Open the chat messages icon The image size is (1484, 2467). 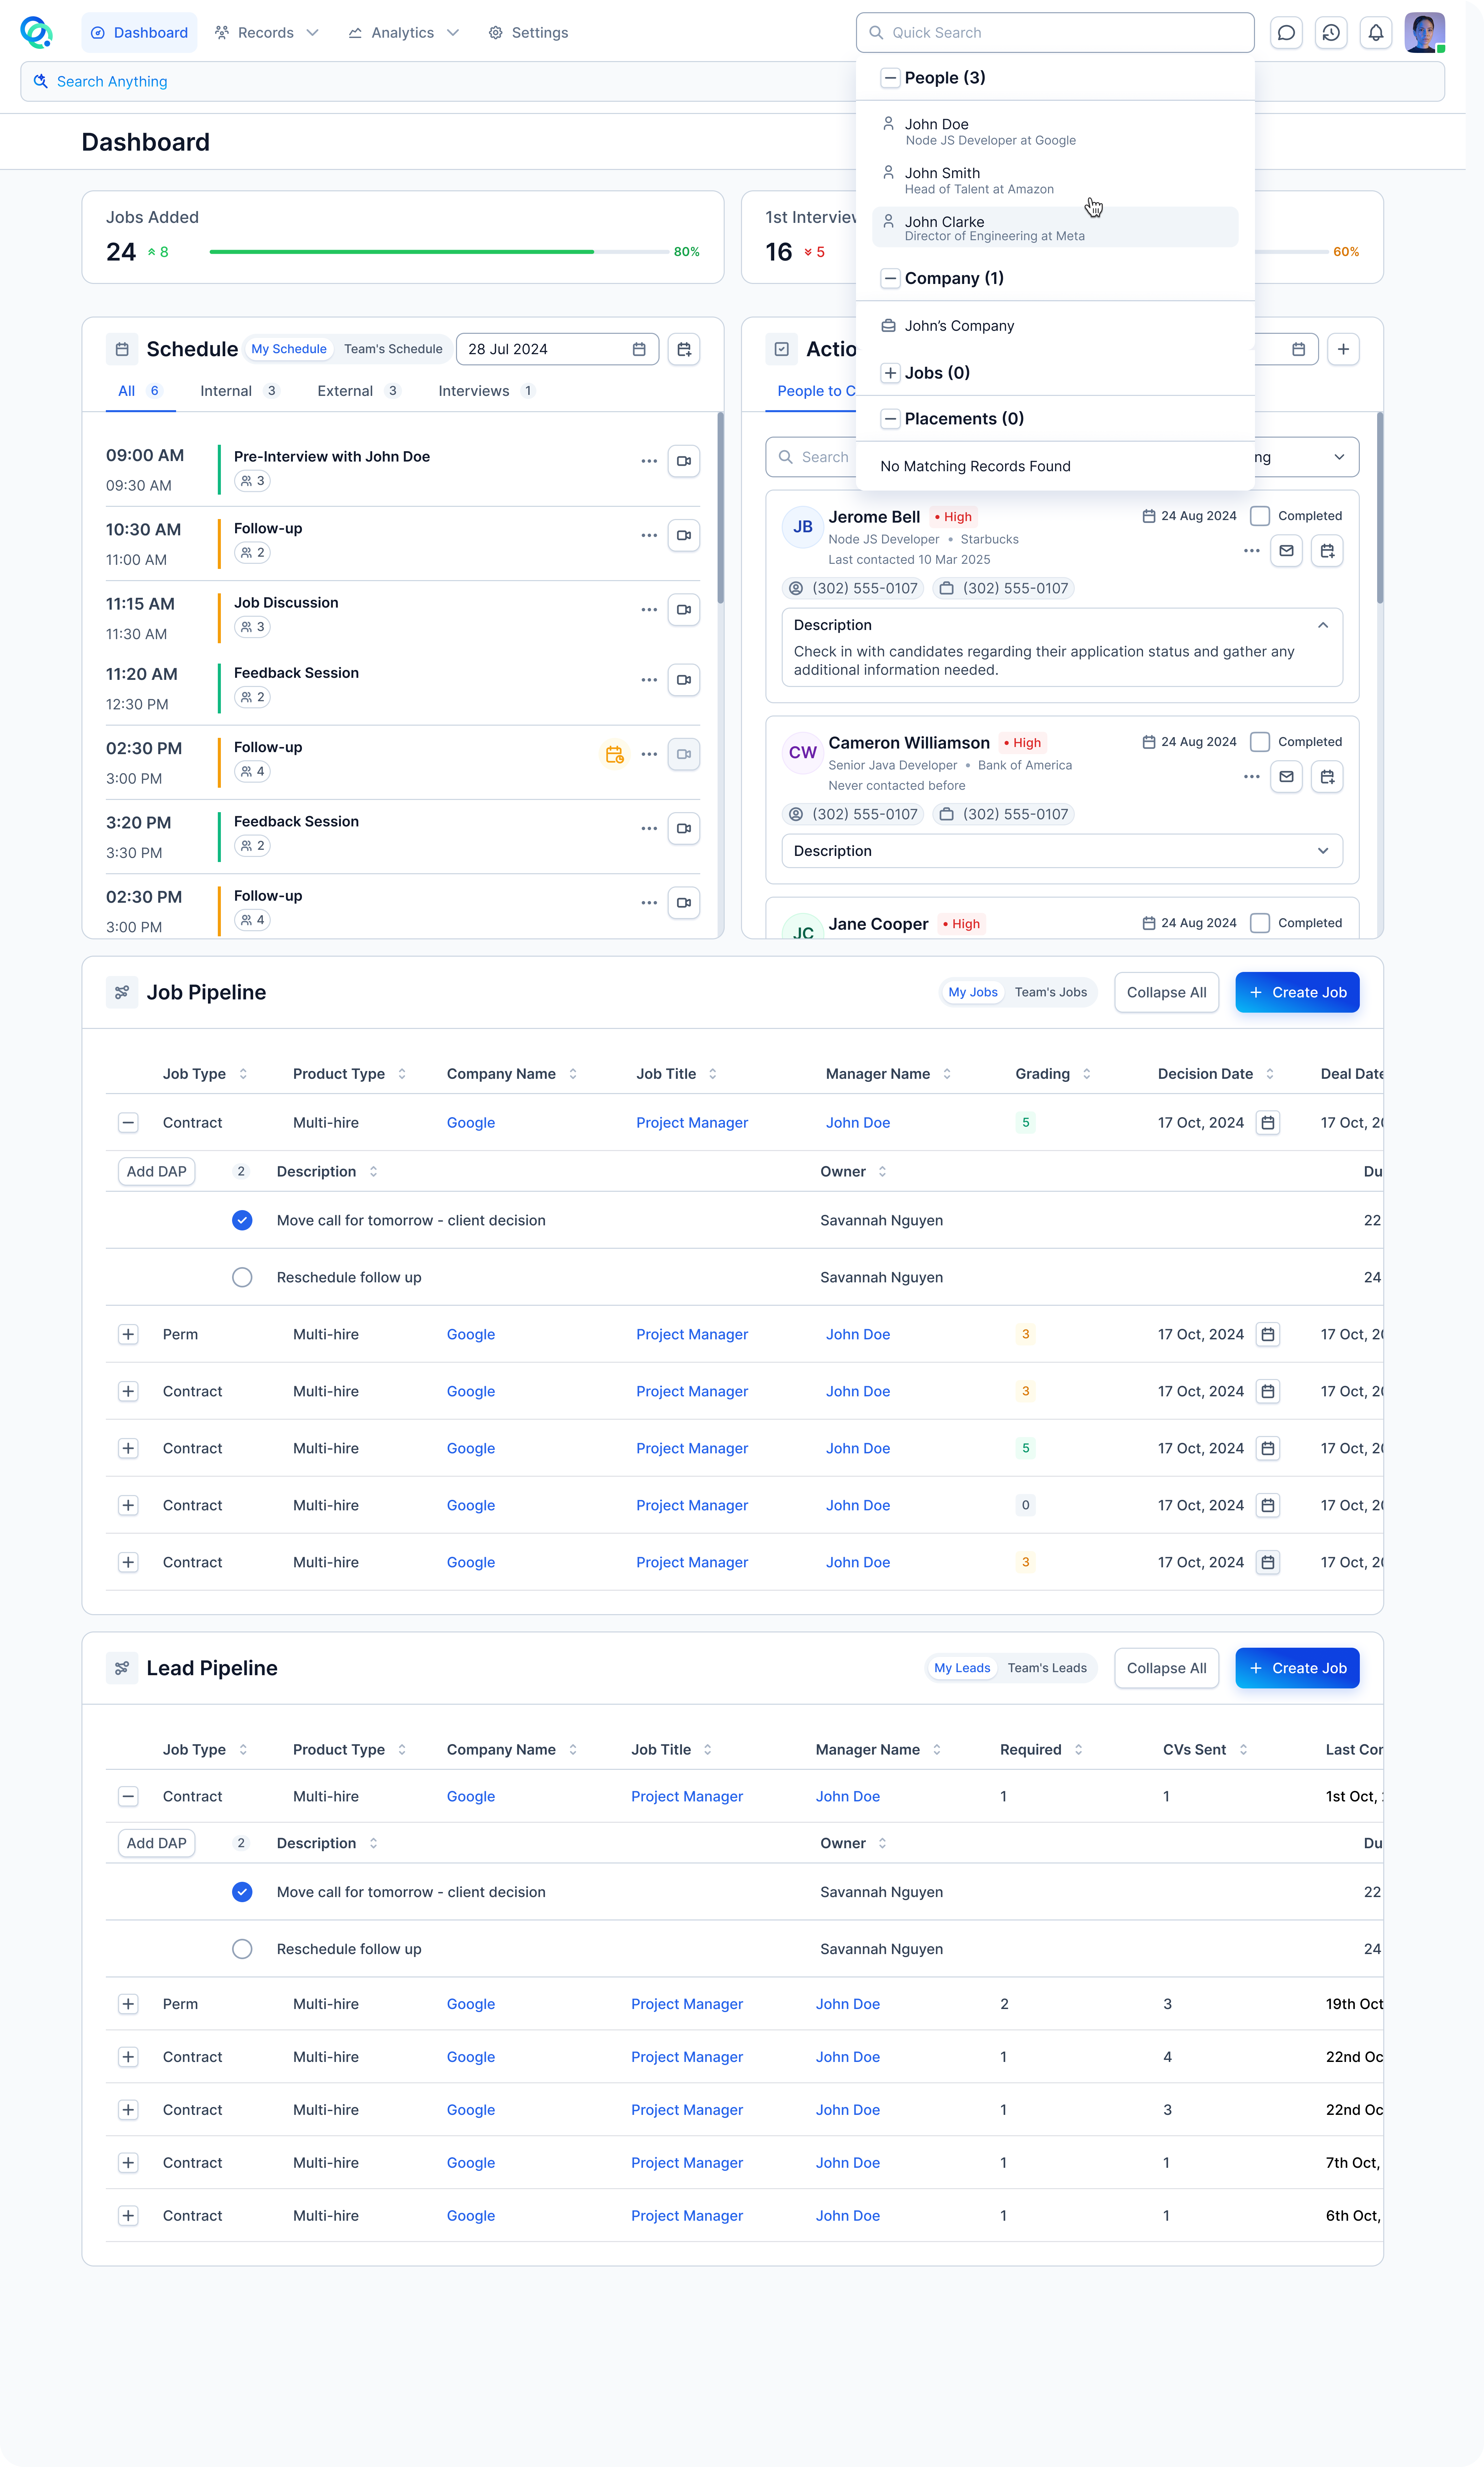pos(1286,33)
